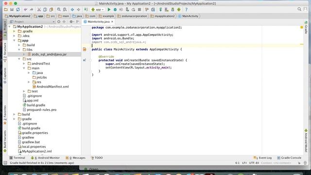Click the Help question mark icon
This screenshot has height=175, width=311.
[186, 10]
